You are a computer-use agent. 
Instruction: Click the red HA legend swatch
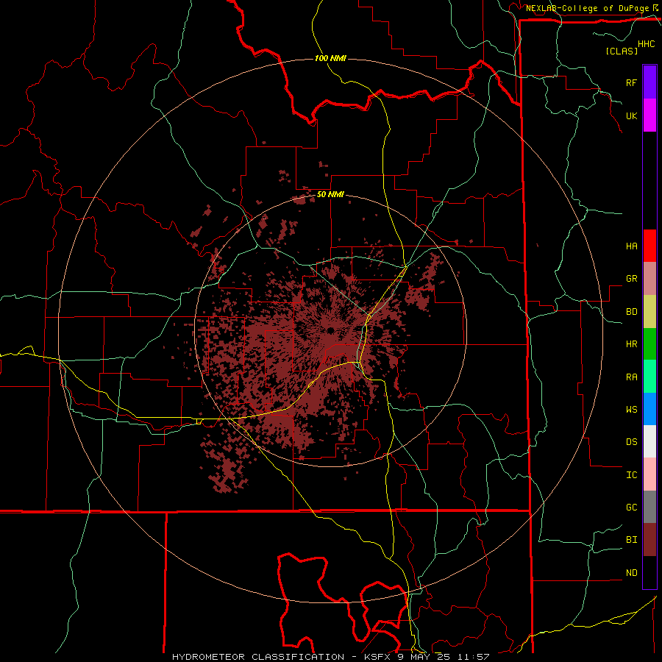649,246
